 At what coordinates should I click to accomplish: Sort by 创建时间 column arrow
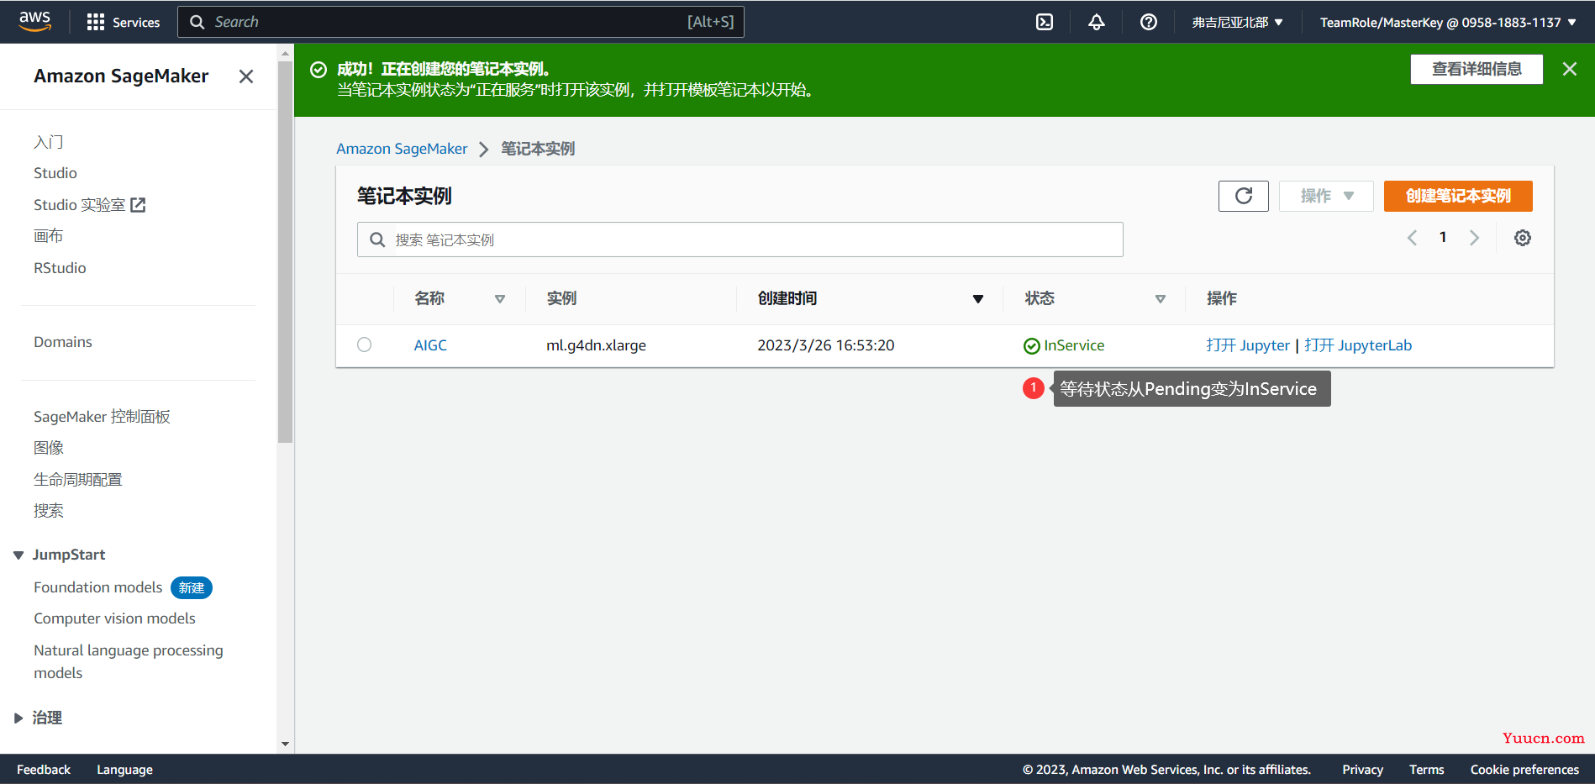[x=978, y=299]
